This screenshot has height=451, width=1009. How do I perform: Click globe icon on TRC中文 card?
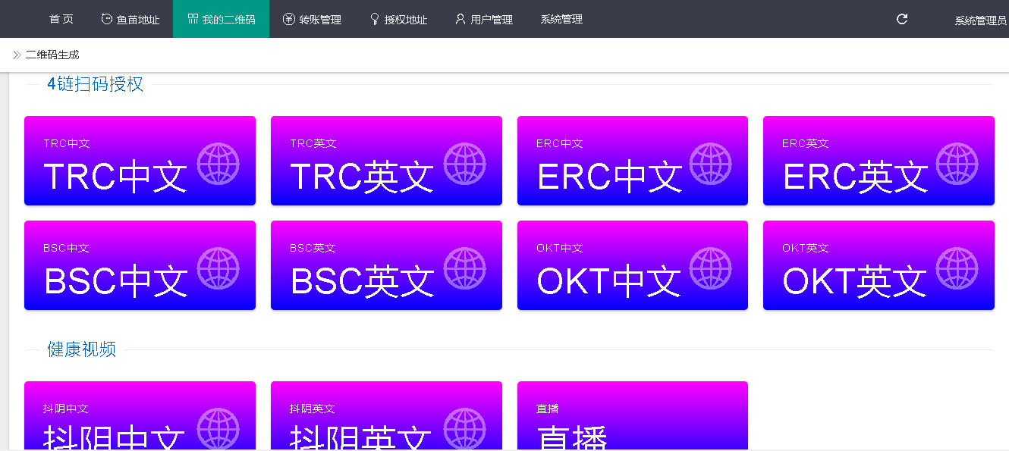tap(218, 164)
